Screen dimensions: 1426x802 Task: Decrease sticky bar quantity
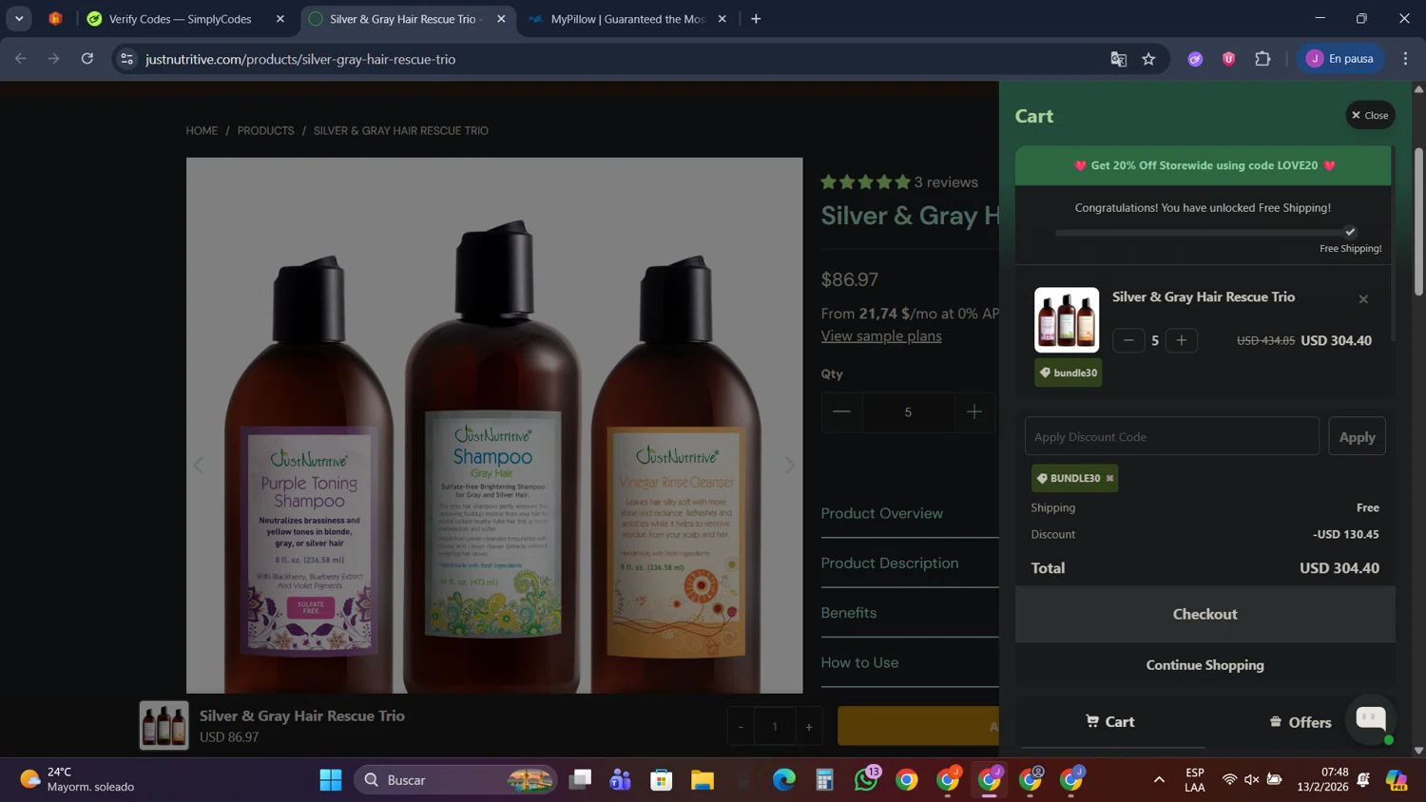pos(741,727)
